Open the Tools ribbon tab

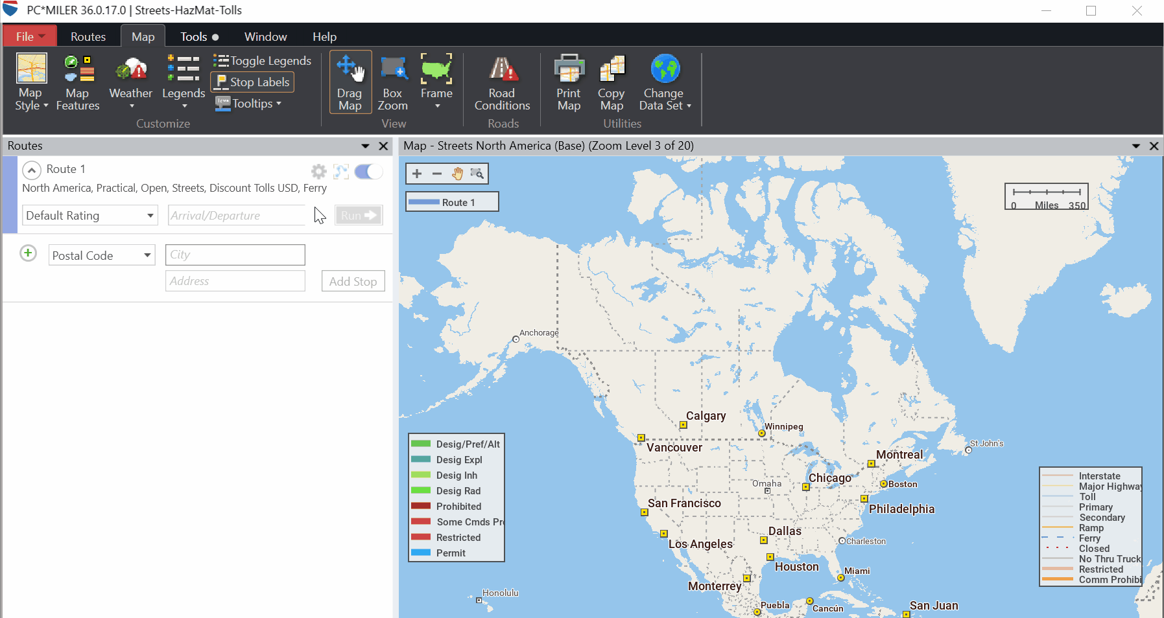pyautogui.click(x=200, y=37)
